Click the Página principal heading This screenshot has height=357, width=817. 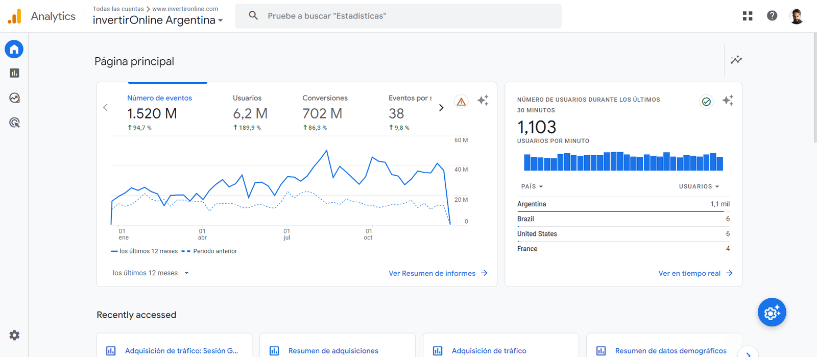[134, 61]
